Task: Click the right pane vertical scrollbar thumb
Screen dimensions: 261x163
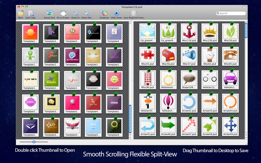Action: (x=246, y=30)
